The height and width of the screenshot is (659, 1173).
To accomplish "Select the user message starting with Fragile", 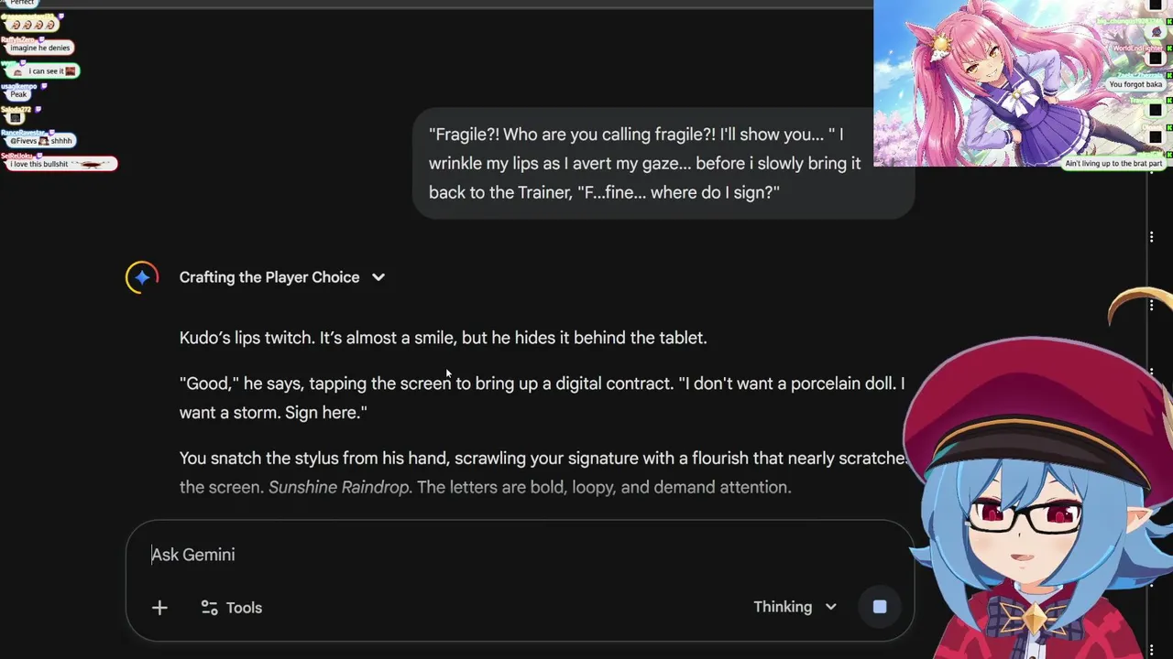I will pyautogui.click(x=663, y=164).
